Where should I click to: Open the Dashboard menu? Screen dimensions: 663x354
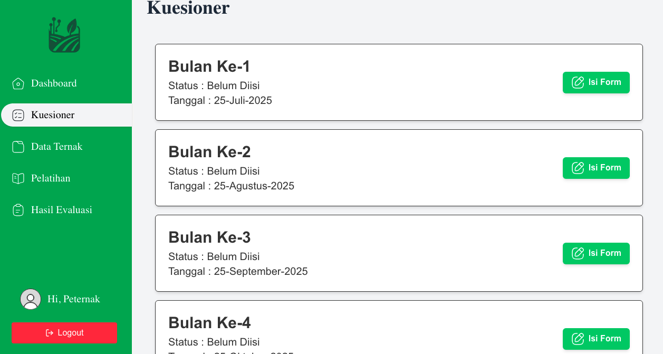[x=54, y=83]
